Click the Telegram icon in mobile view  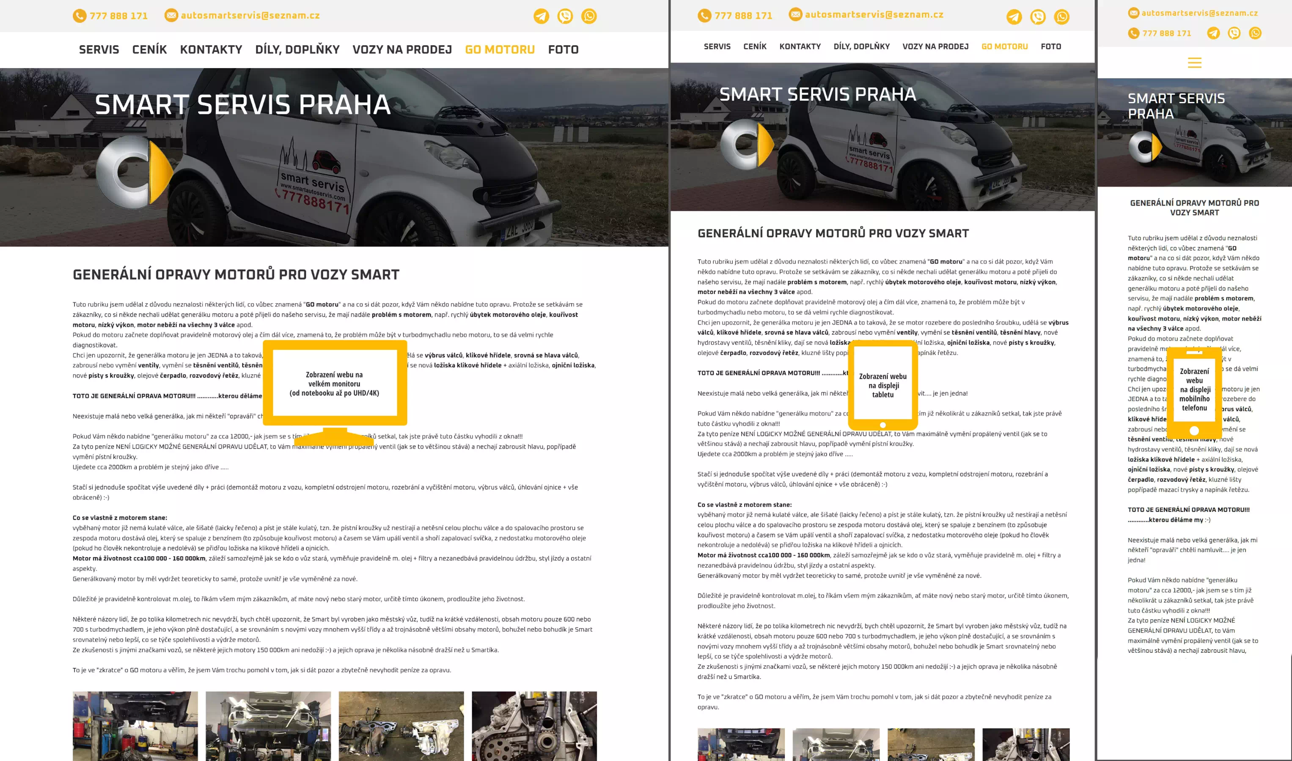pyautogui.click(x=1213, y=33)
